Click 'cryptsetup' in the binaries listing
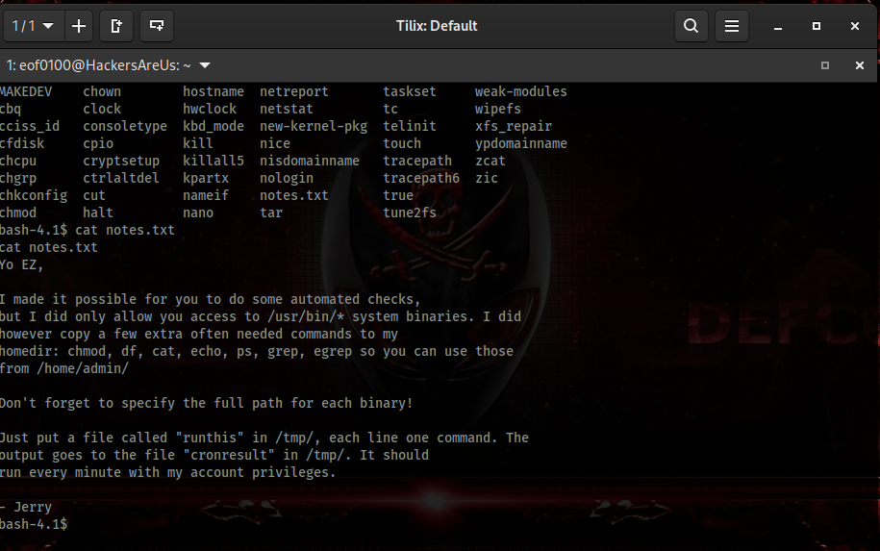Screen dimensions: 880x551 121,161
